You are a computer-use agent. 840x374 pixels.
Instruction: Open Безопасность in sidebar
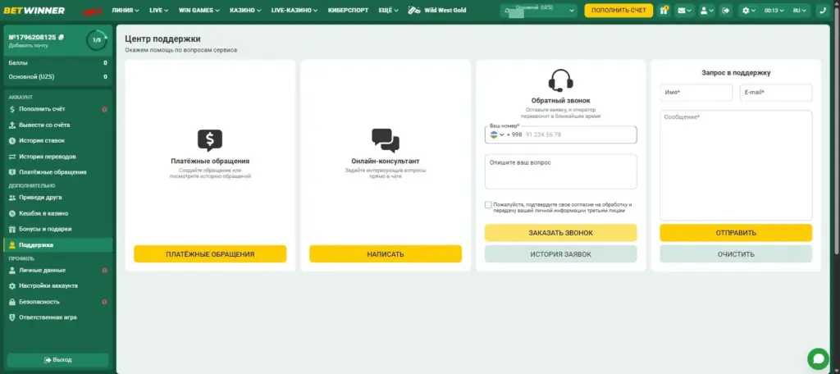point(58,302)
